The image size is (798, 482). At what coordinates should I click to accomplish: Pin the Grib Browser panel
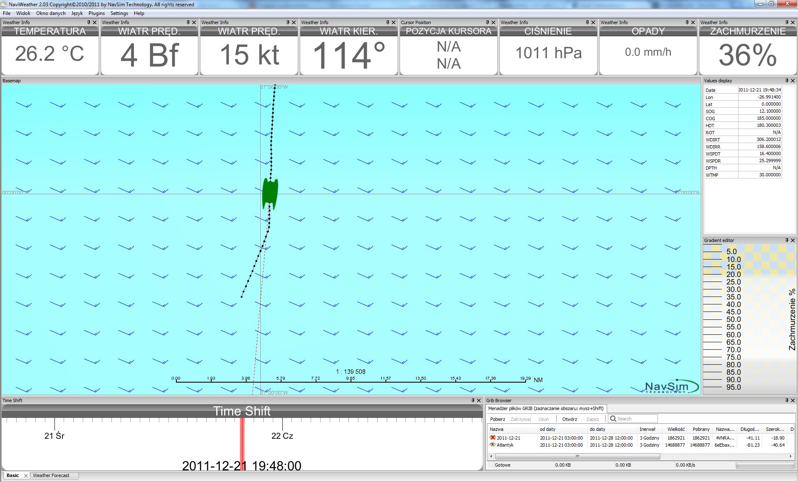[787, 400]
